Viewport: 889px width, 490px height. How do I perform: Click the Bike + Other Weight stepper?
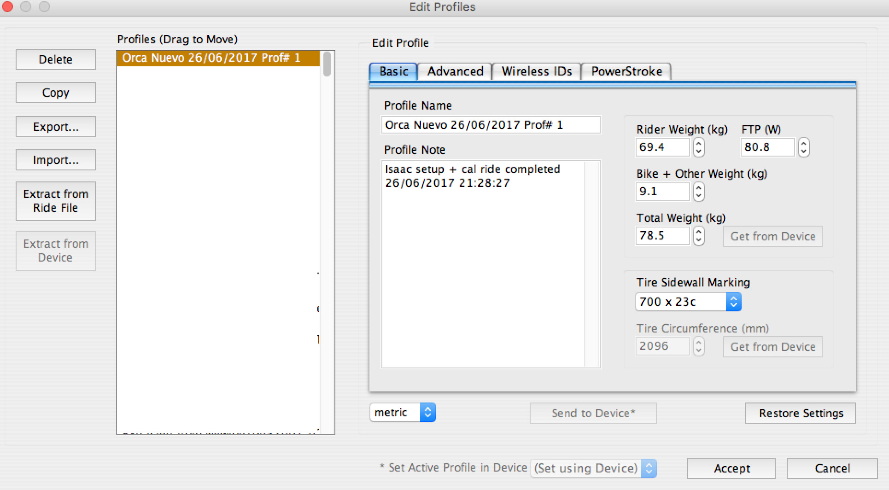[699, 192]
